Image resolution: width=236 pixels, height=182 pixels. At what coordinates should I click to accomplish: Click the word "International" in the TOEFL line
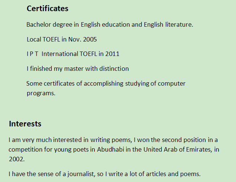(x=60, y=54)
